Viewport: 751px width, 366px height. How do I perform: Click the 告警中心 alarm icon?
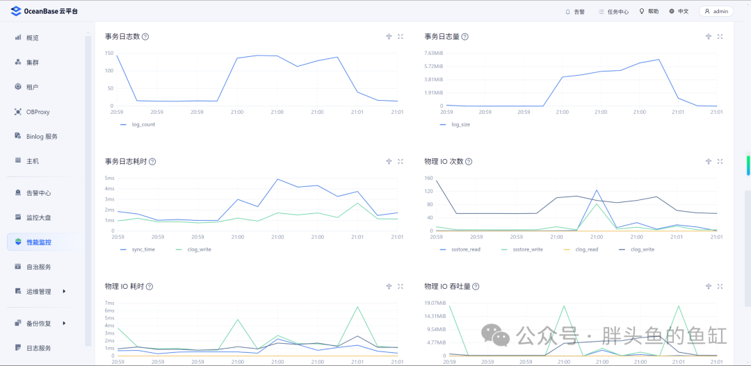click(x=18, y=193)
